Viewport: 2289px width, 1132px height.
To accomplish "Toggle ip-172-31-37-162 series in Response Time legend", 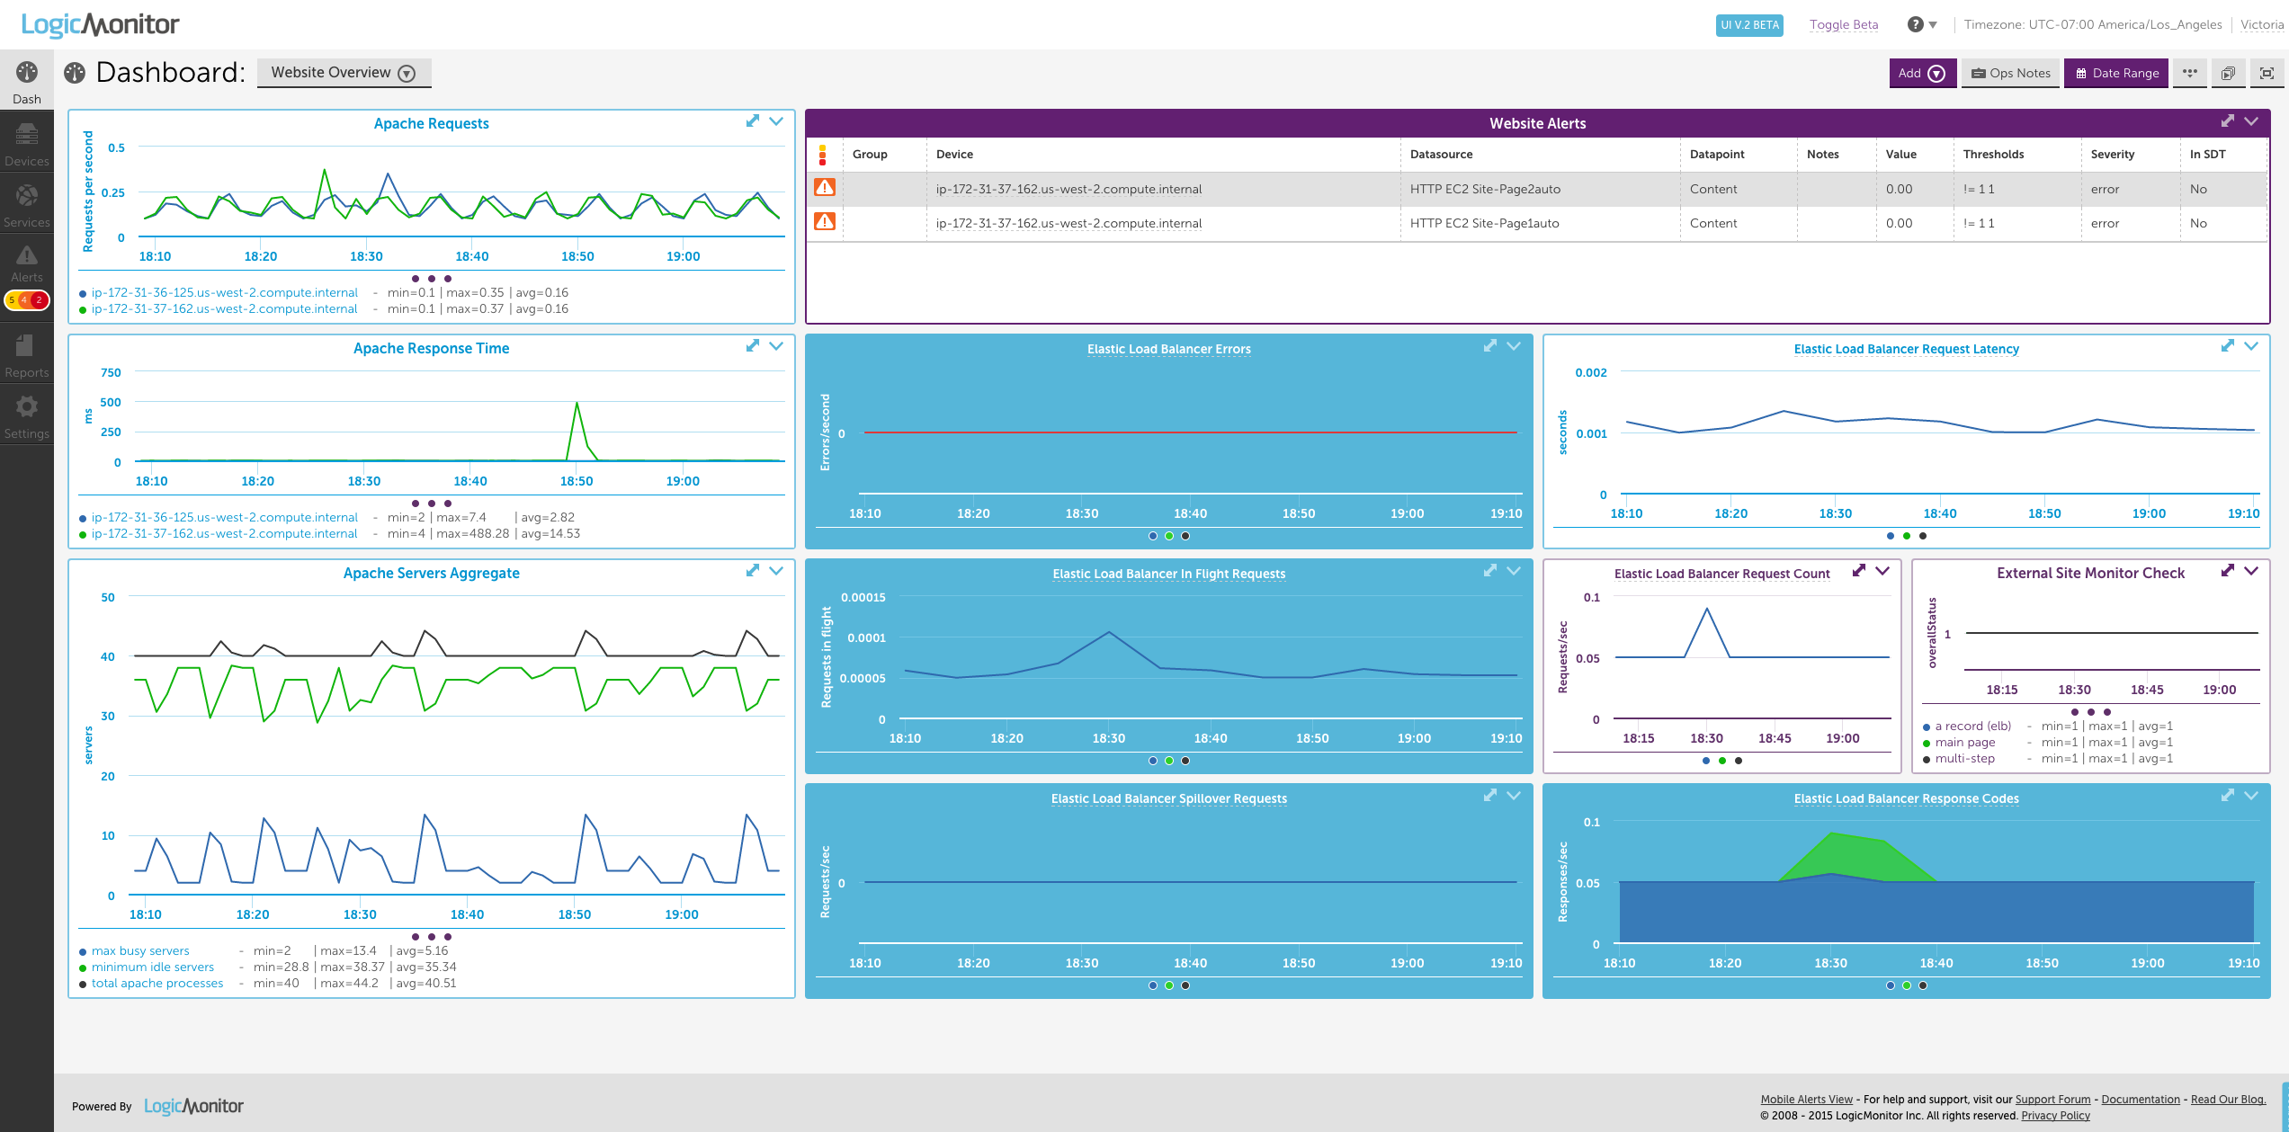I will (219, 534).
